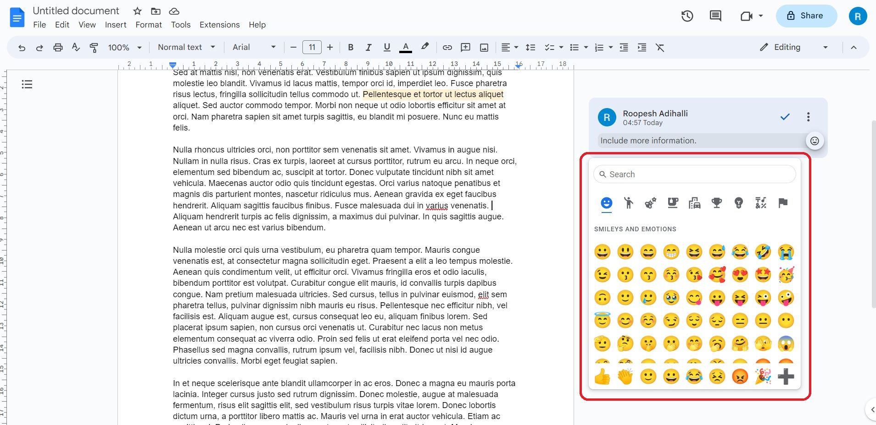Select the Objects emoji category lightbulb icon
Screen dimensions: 876x425
tap(739, 203)
